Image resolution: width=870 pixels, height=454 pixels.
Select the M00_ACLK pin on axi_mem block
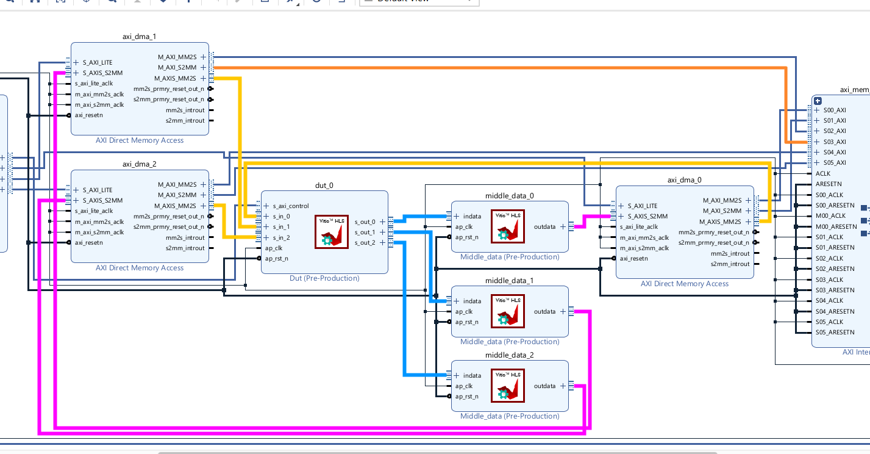[830, 215]
